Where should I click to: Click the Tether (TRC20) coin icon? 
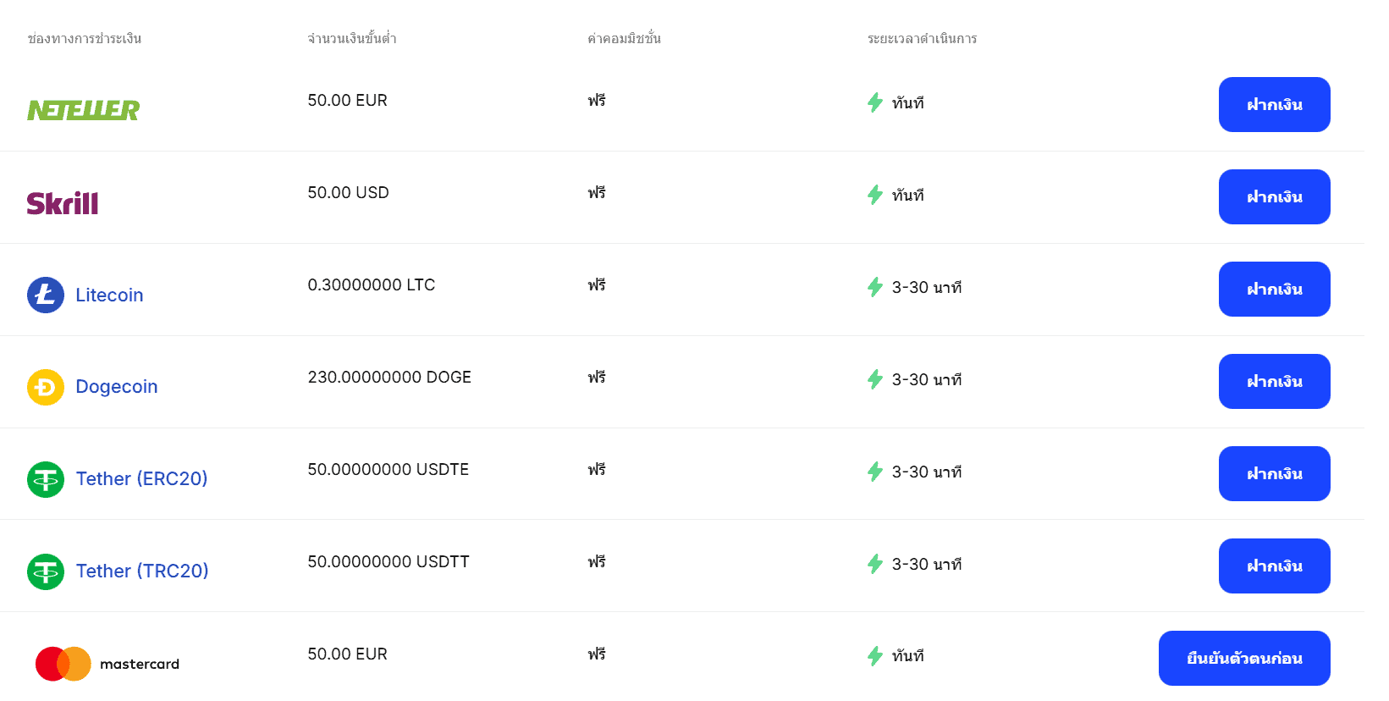click(x=46, y=571)
